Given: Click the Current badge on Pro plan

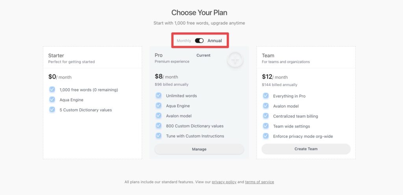Looking at the screenshot, I should pos(203,55).
